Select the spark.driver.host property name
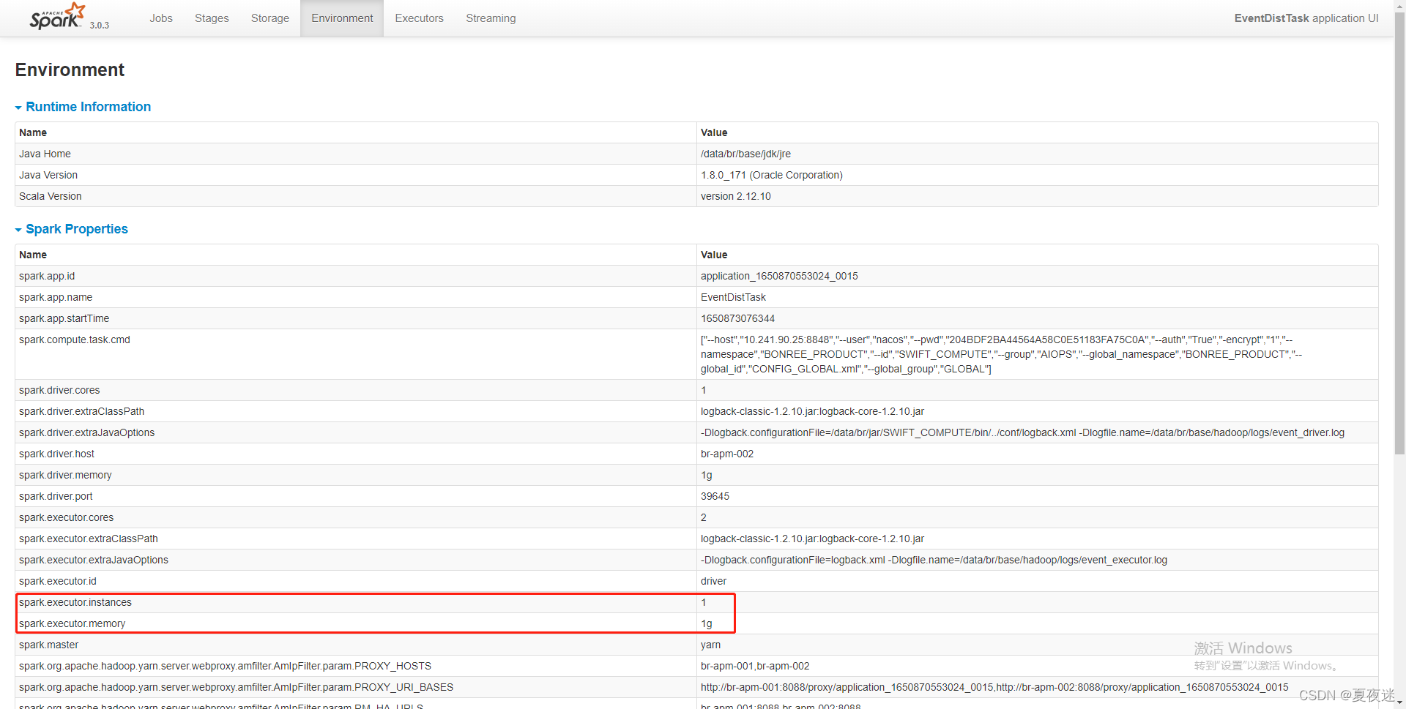The height and width of the screenshot is (709, 1406). pos(57,454)
